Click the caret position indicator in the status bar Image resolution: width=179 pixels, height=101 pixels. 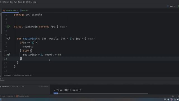(x=173, y=96)
